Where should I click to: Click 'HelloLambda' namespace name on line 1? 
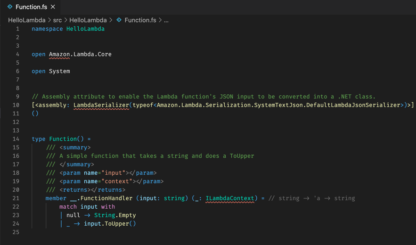(x=85, y=29)
